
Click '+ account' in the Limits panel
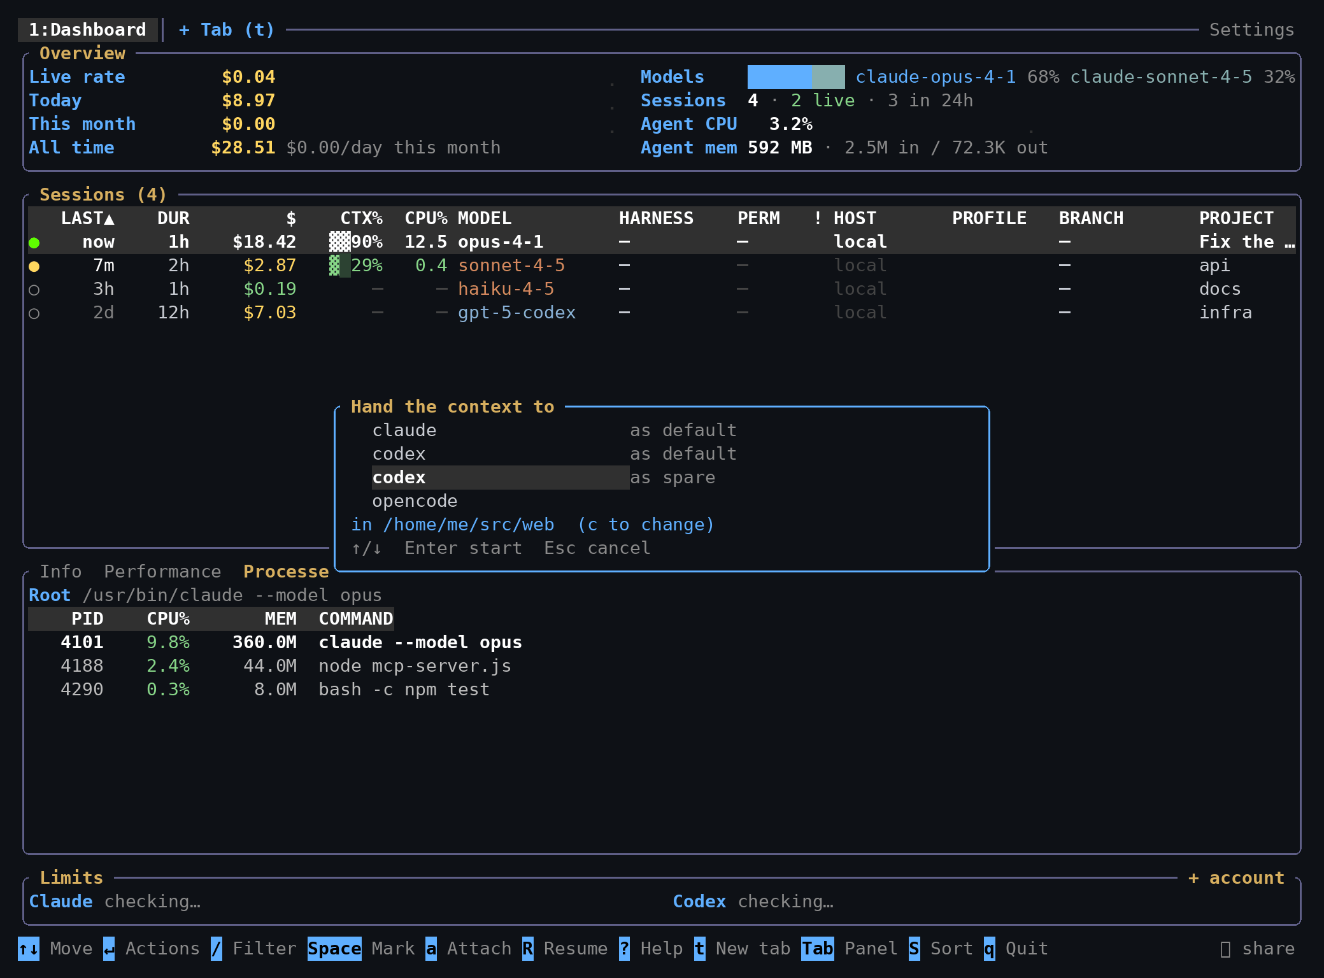1236,878
